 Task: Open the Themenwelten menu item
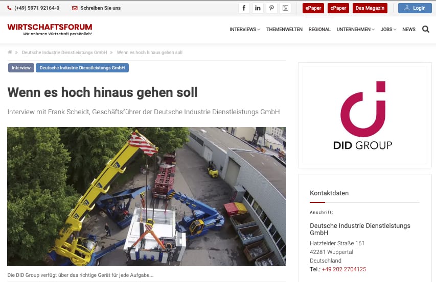point(284,30)
